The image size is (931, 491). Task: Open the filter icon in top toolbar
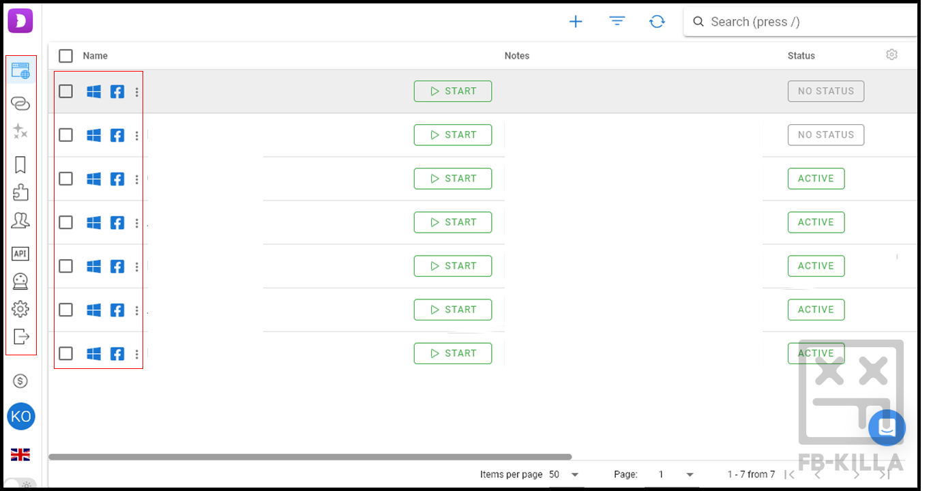617,22
